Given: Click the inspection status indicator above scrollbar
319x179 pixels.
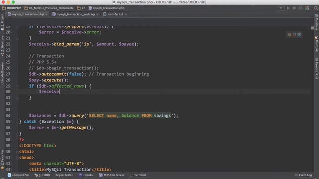Looking at the screenshot, I should coord(312,28).
